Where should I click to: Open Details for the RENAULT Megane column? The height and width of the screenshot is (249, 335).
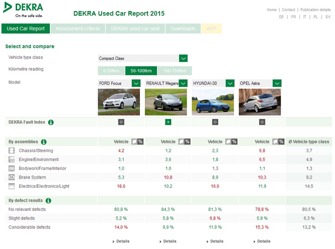pyautogui.click(x=168, y=241)
